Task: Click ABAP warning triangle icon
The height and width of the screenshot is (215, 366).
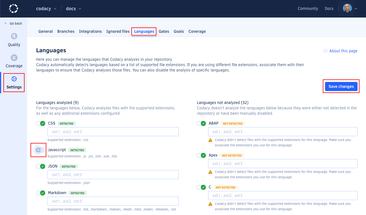Action: 210,140
